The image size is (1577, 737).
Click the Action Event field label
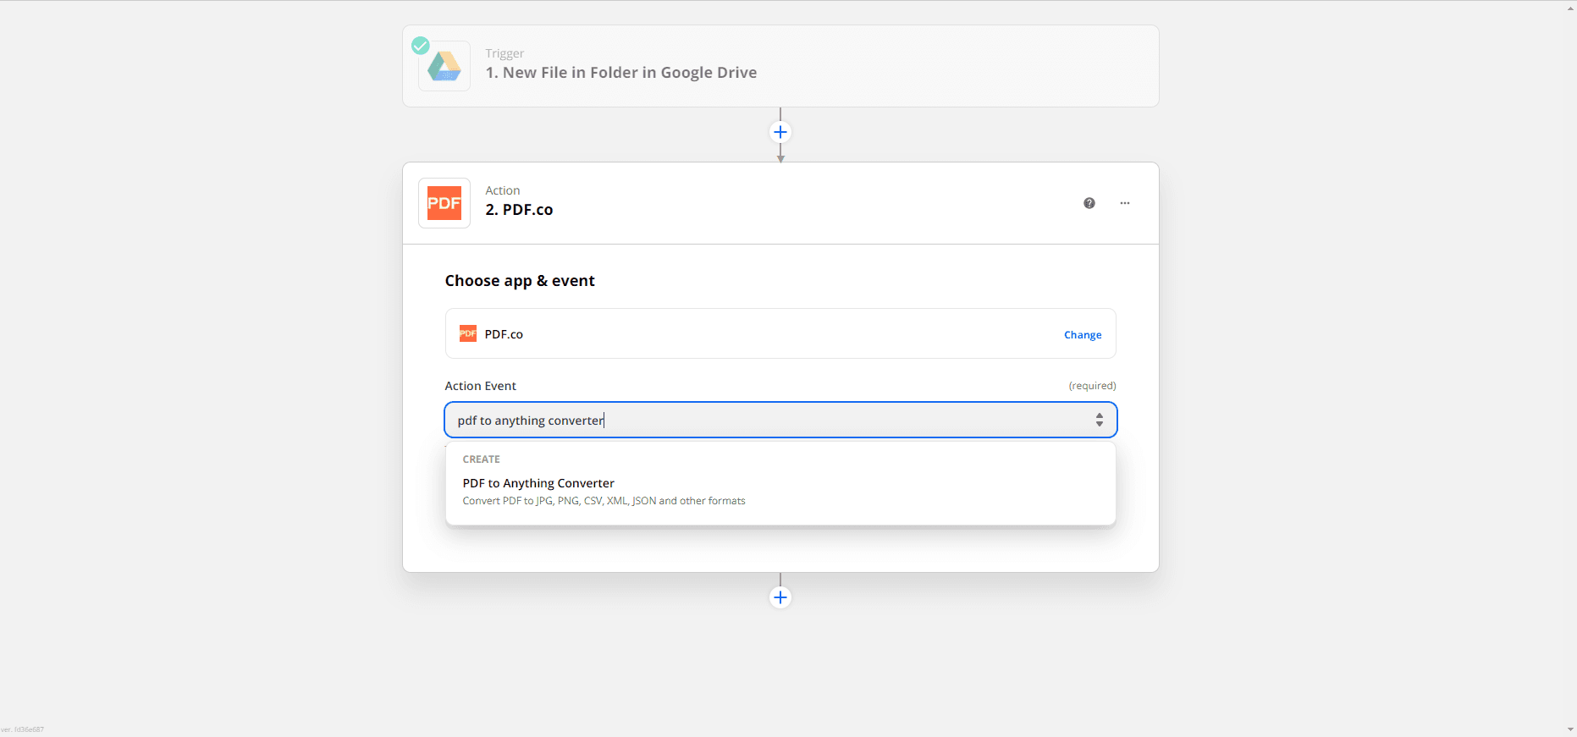tap(480, 386)
